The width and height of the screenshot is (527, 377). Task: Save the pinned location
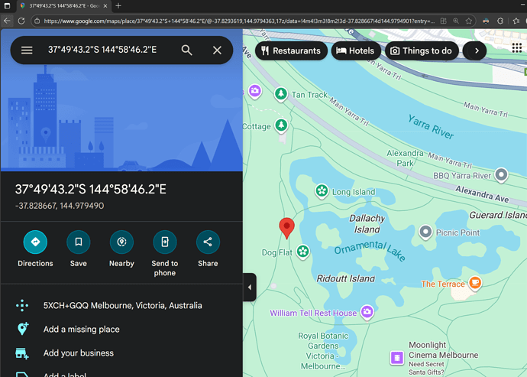(79, 242)
